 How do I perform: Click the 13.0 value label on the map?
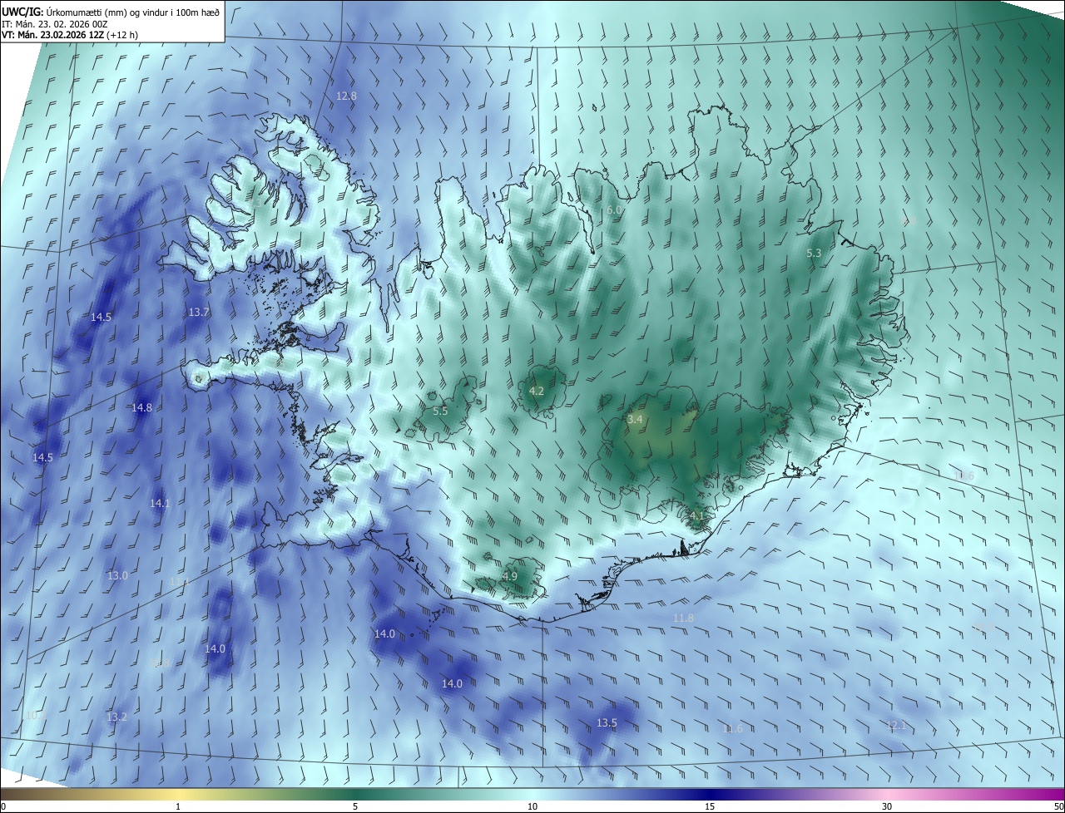click(x=117, y=576)
